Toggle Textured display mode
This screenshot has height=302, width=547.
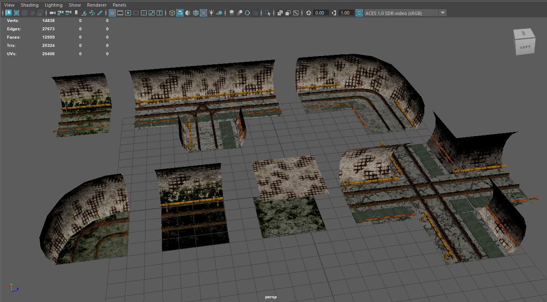click(x=203, y=13)
